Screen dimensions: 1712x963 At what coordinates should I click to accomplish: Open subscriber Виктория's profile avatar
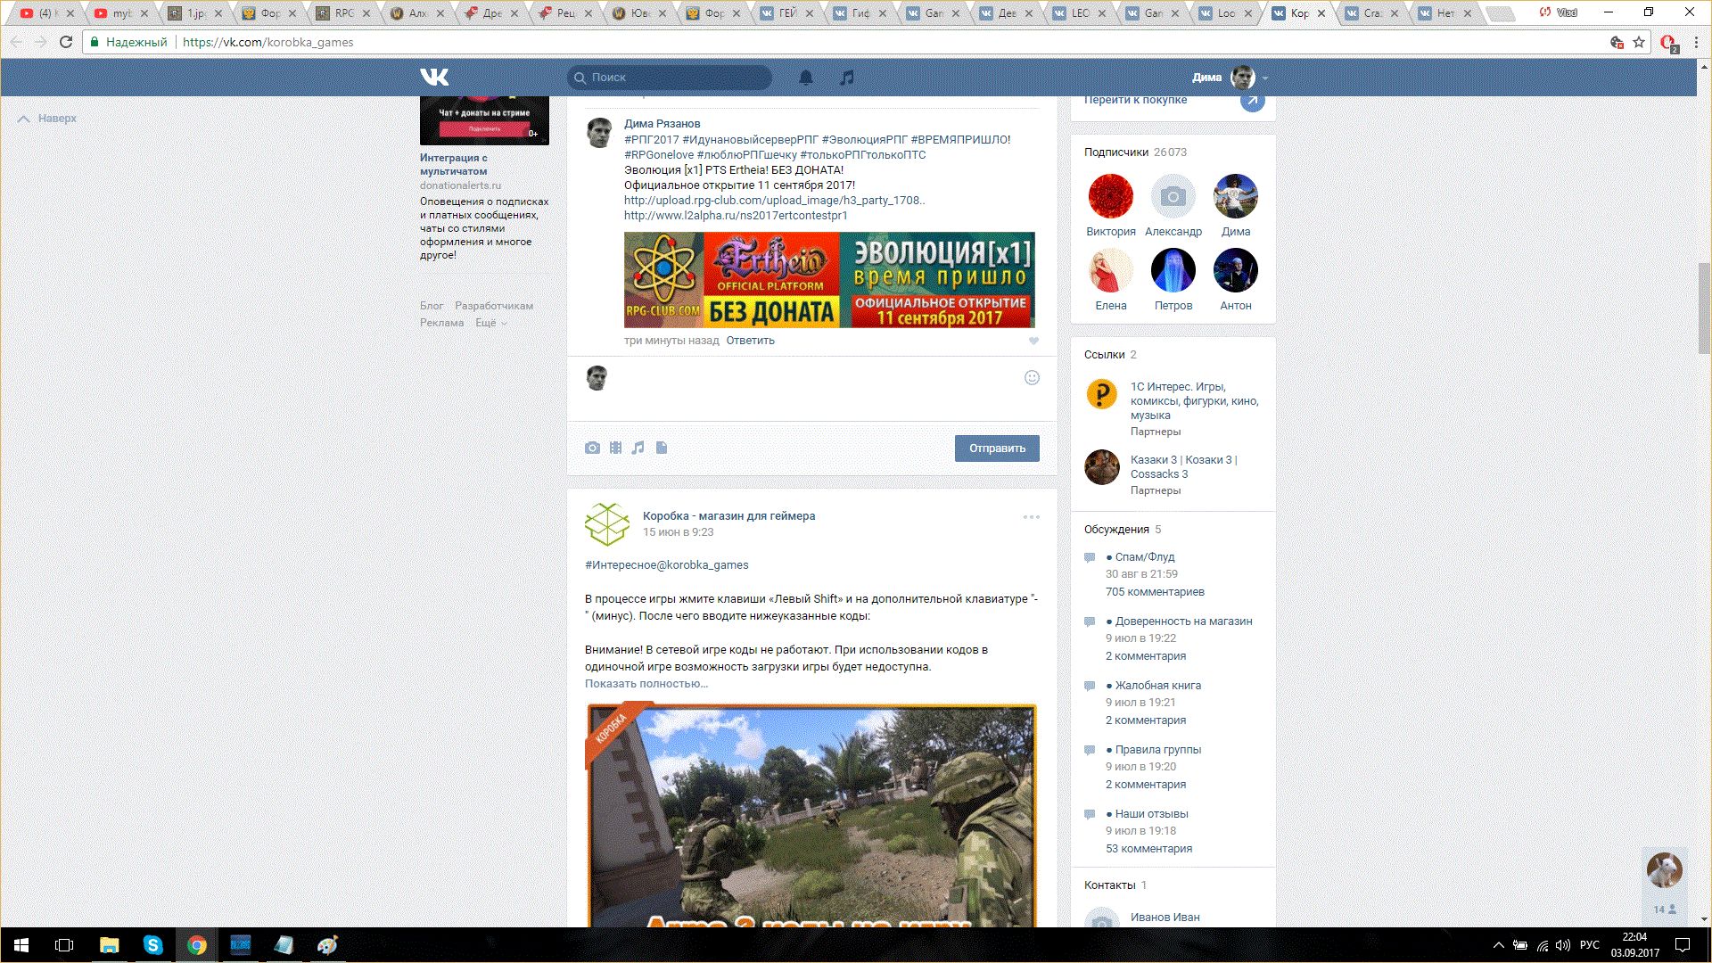[1110, 196]
